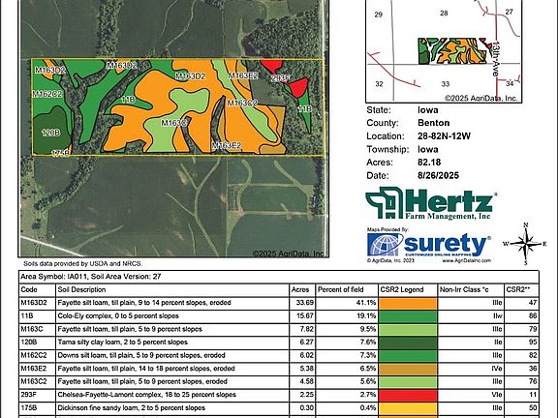Click the CSR2 Legend column header
Image resolution: width=558 pixels, height=418 pixels.
402,289
